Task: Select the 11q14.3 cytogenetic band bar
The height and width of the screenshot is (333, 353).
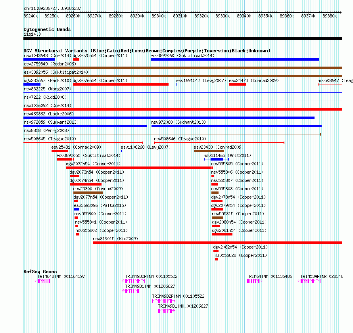Action: [x=182, y=38]
